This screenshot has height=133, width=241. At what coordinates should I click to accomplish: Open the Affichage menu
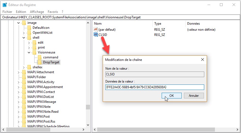pyautogui.click(x=37, y=12)
